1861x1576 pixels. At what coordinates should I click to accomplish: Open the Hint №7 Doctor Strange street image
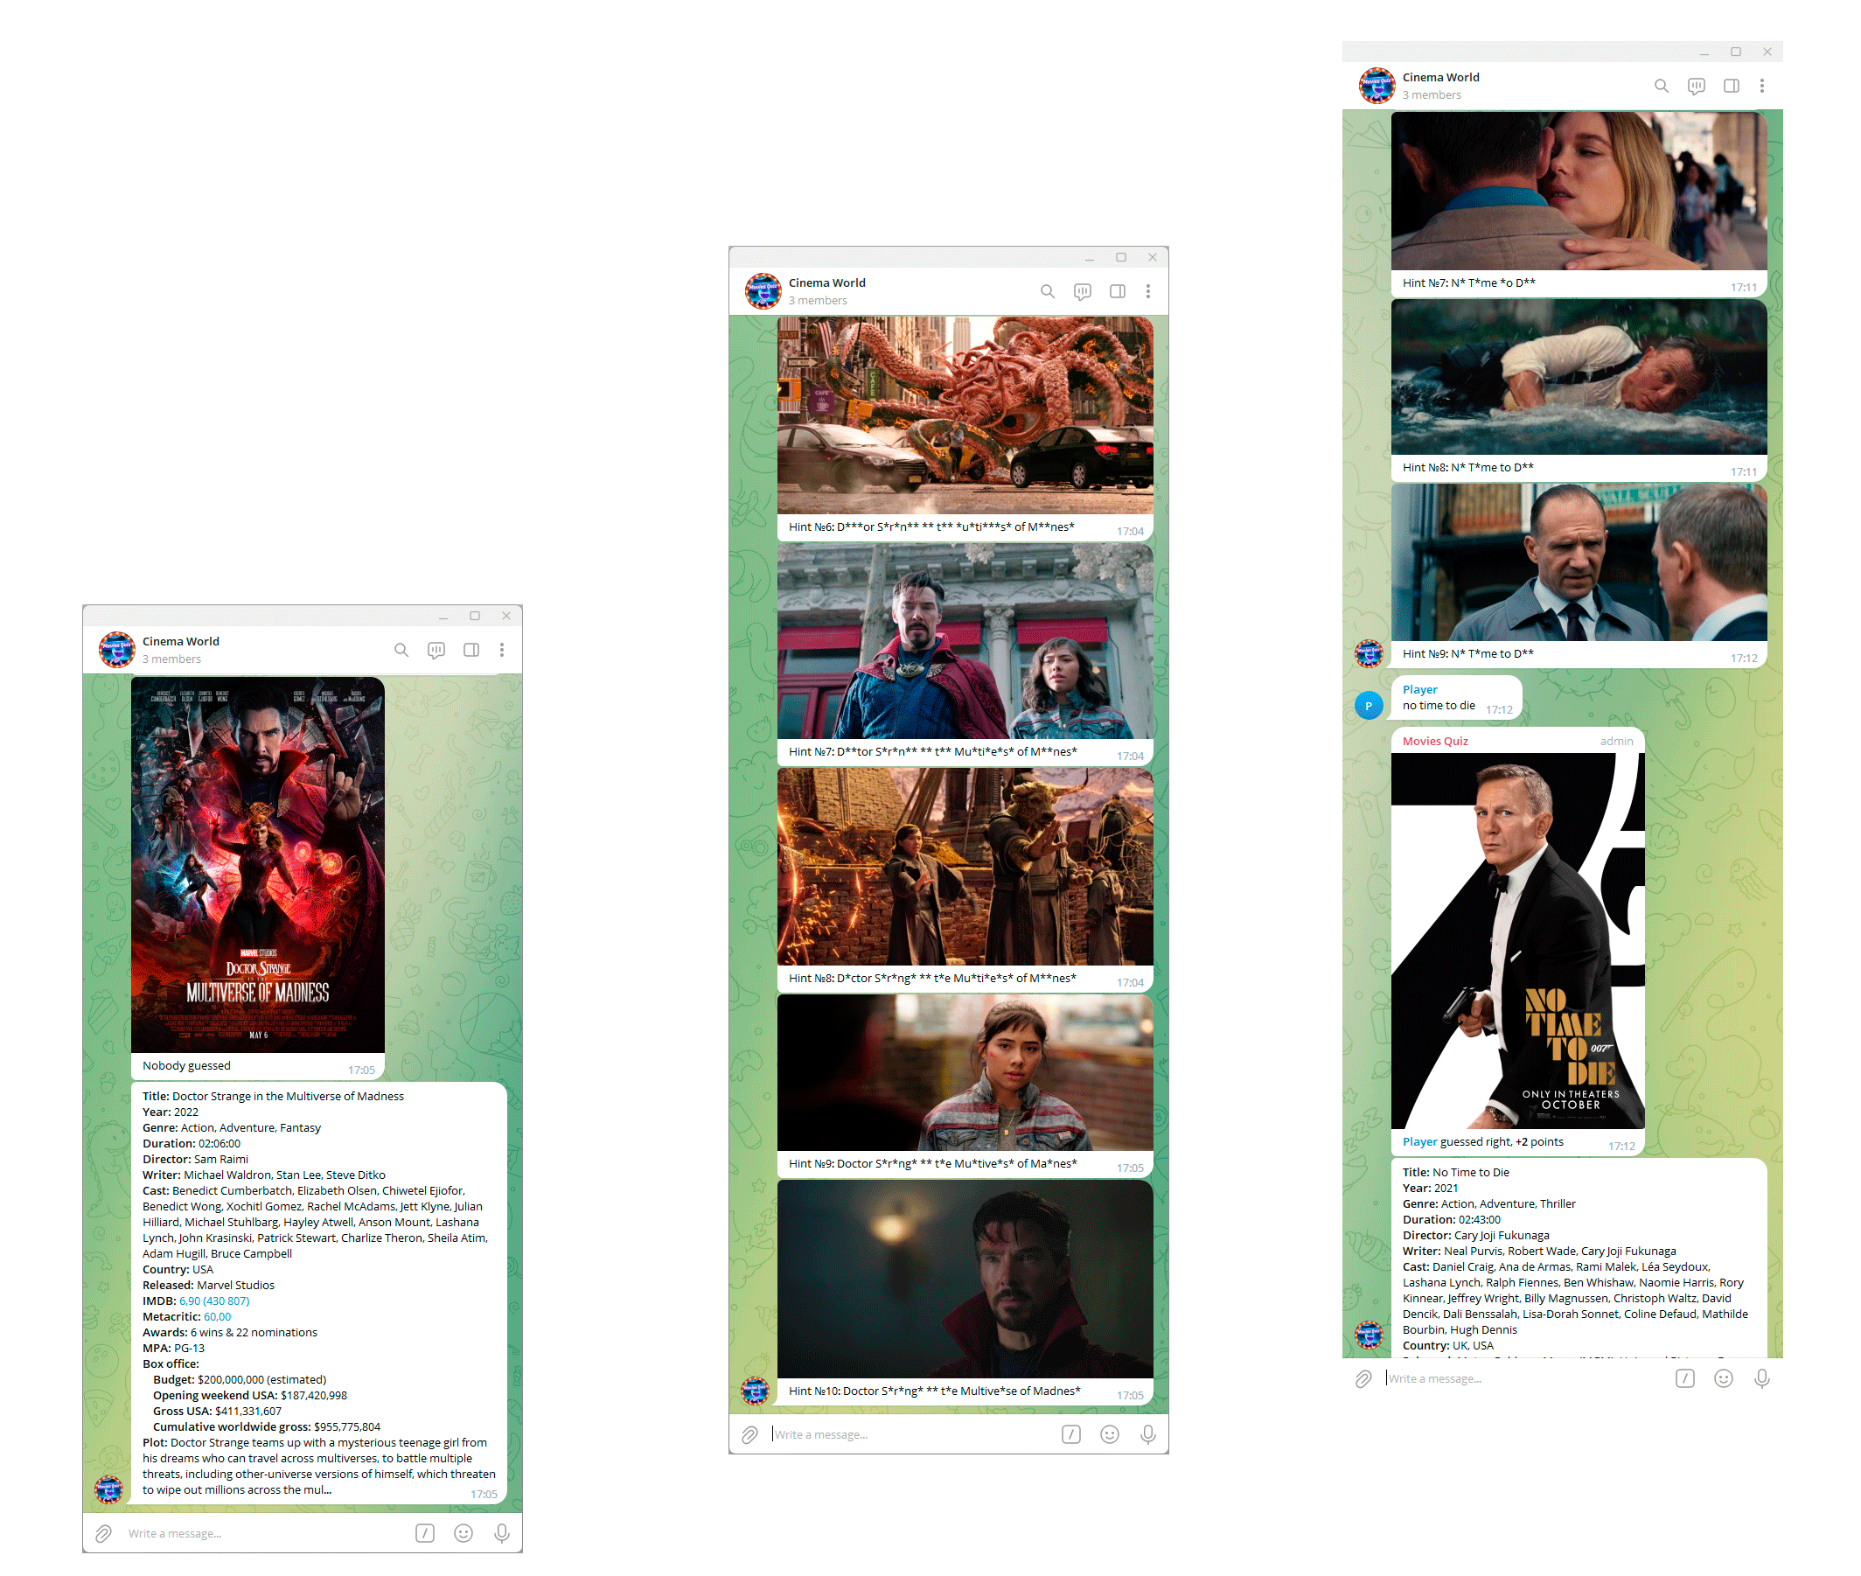tap(965, 642)
